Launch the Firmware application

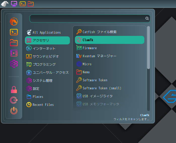point(110,48)
